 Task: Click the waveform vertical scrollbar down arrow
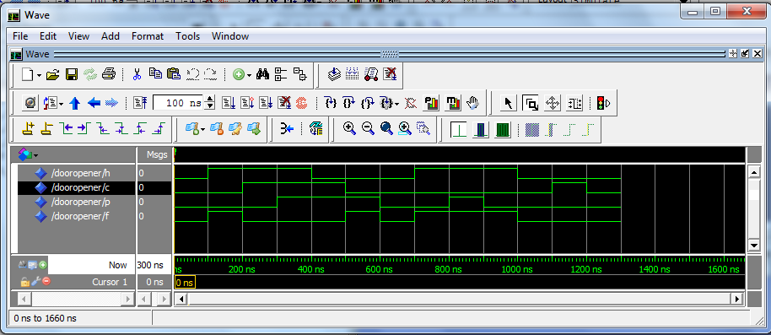coord(753,245)
